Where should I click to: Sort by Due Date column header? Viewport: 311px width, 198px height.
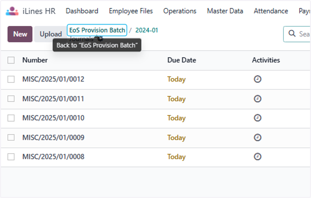182,60
